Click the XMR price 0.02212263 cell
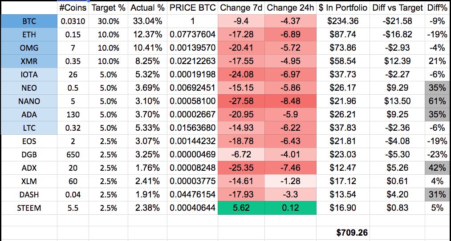The image size is (451, 241). pyautogui.click(x=192, y=61)
